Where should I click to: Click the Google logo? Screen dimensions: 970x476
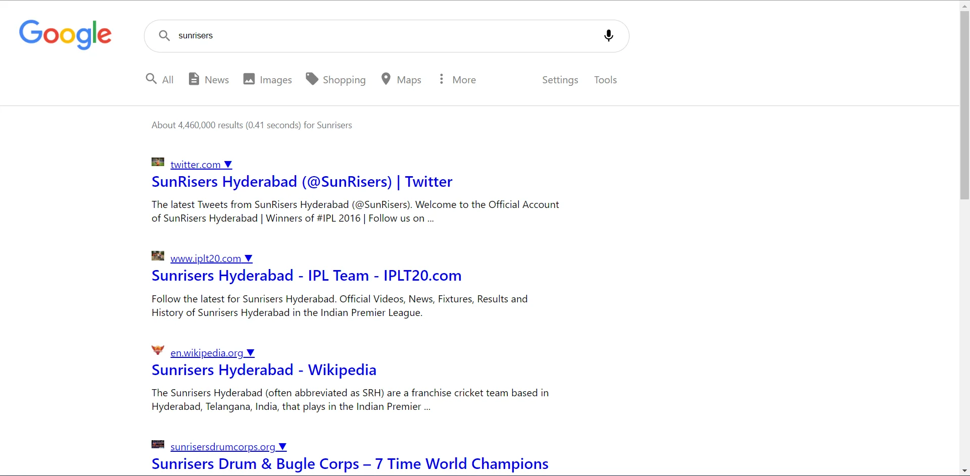coord(65,35)
